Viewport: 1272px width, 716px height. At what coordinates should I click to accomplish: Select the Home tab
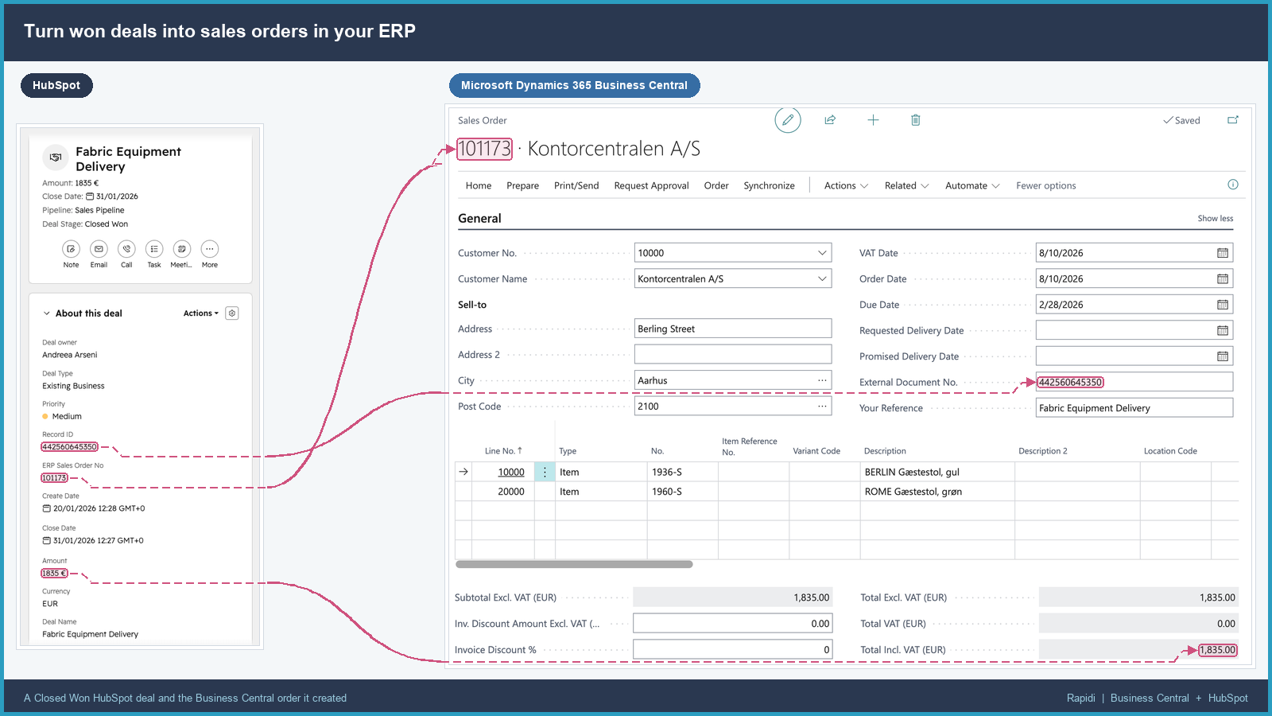tap(479, 185)
